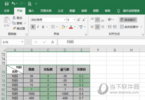Image resolution: width=145 pixels, height=100 pixels.
Task: Expand the Borders dropdown arrow
Action: (x=57, y=27)
